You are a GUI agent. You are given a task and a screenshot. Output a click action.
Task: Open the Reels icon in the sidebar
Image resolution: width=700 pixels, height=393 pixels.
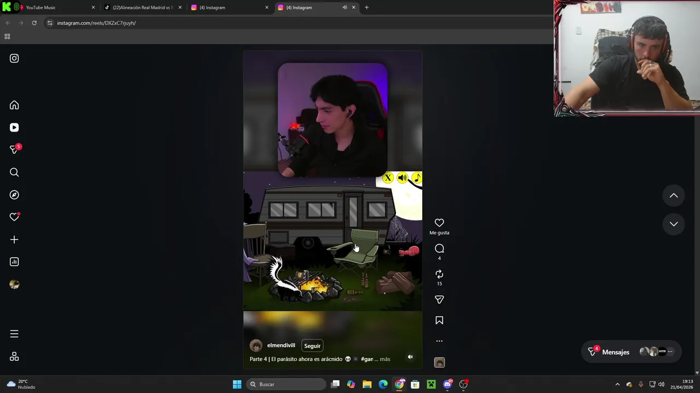pyautogui.click(x=14, y=127)
